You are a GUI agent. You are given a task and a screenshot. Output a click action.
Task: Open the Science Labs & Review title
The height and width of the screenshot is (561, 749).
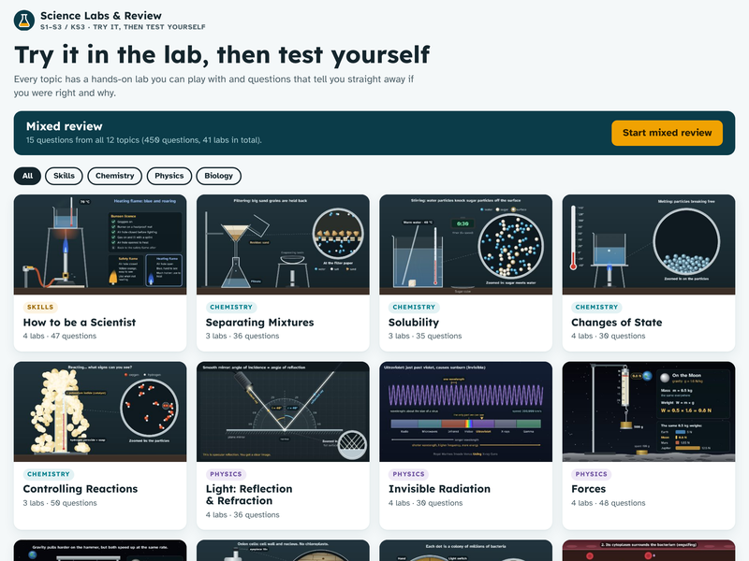pyautogui.click(x=101, y=16)
